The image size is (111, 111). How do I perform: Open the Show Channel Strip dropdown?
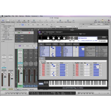(51, 32)
